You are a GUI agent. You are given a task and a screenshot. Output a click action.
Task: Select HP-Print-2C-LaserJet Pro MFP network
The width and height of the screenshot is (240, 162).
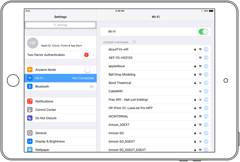coord(155,108)
